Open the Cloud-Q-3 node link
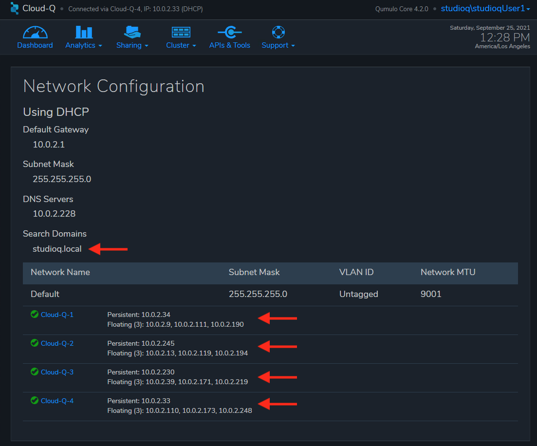This screenshot has width=537, height=446. [x=57, y=372]
